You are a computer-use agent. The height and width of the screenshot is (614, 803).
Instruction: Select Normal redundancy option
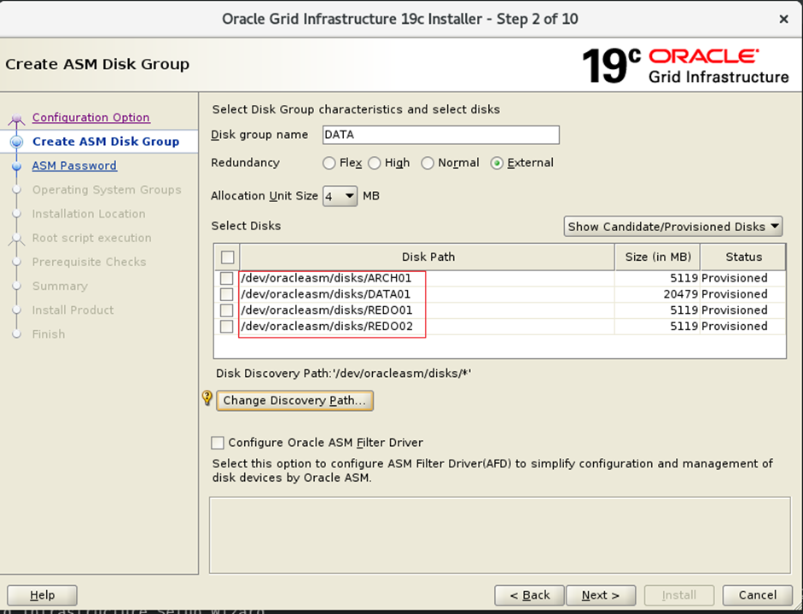tap(428, 163)
